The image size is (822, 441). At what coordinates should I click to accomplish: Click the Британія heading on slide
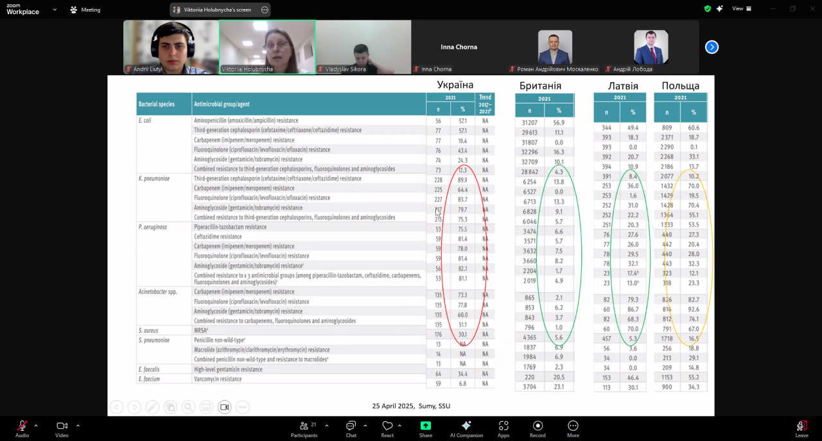pyautogui.click(x=540, y=85)
